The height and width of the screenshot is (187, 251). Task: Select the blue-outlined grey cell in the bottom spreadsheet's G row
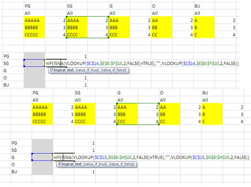point(42,157)
